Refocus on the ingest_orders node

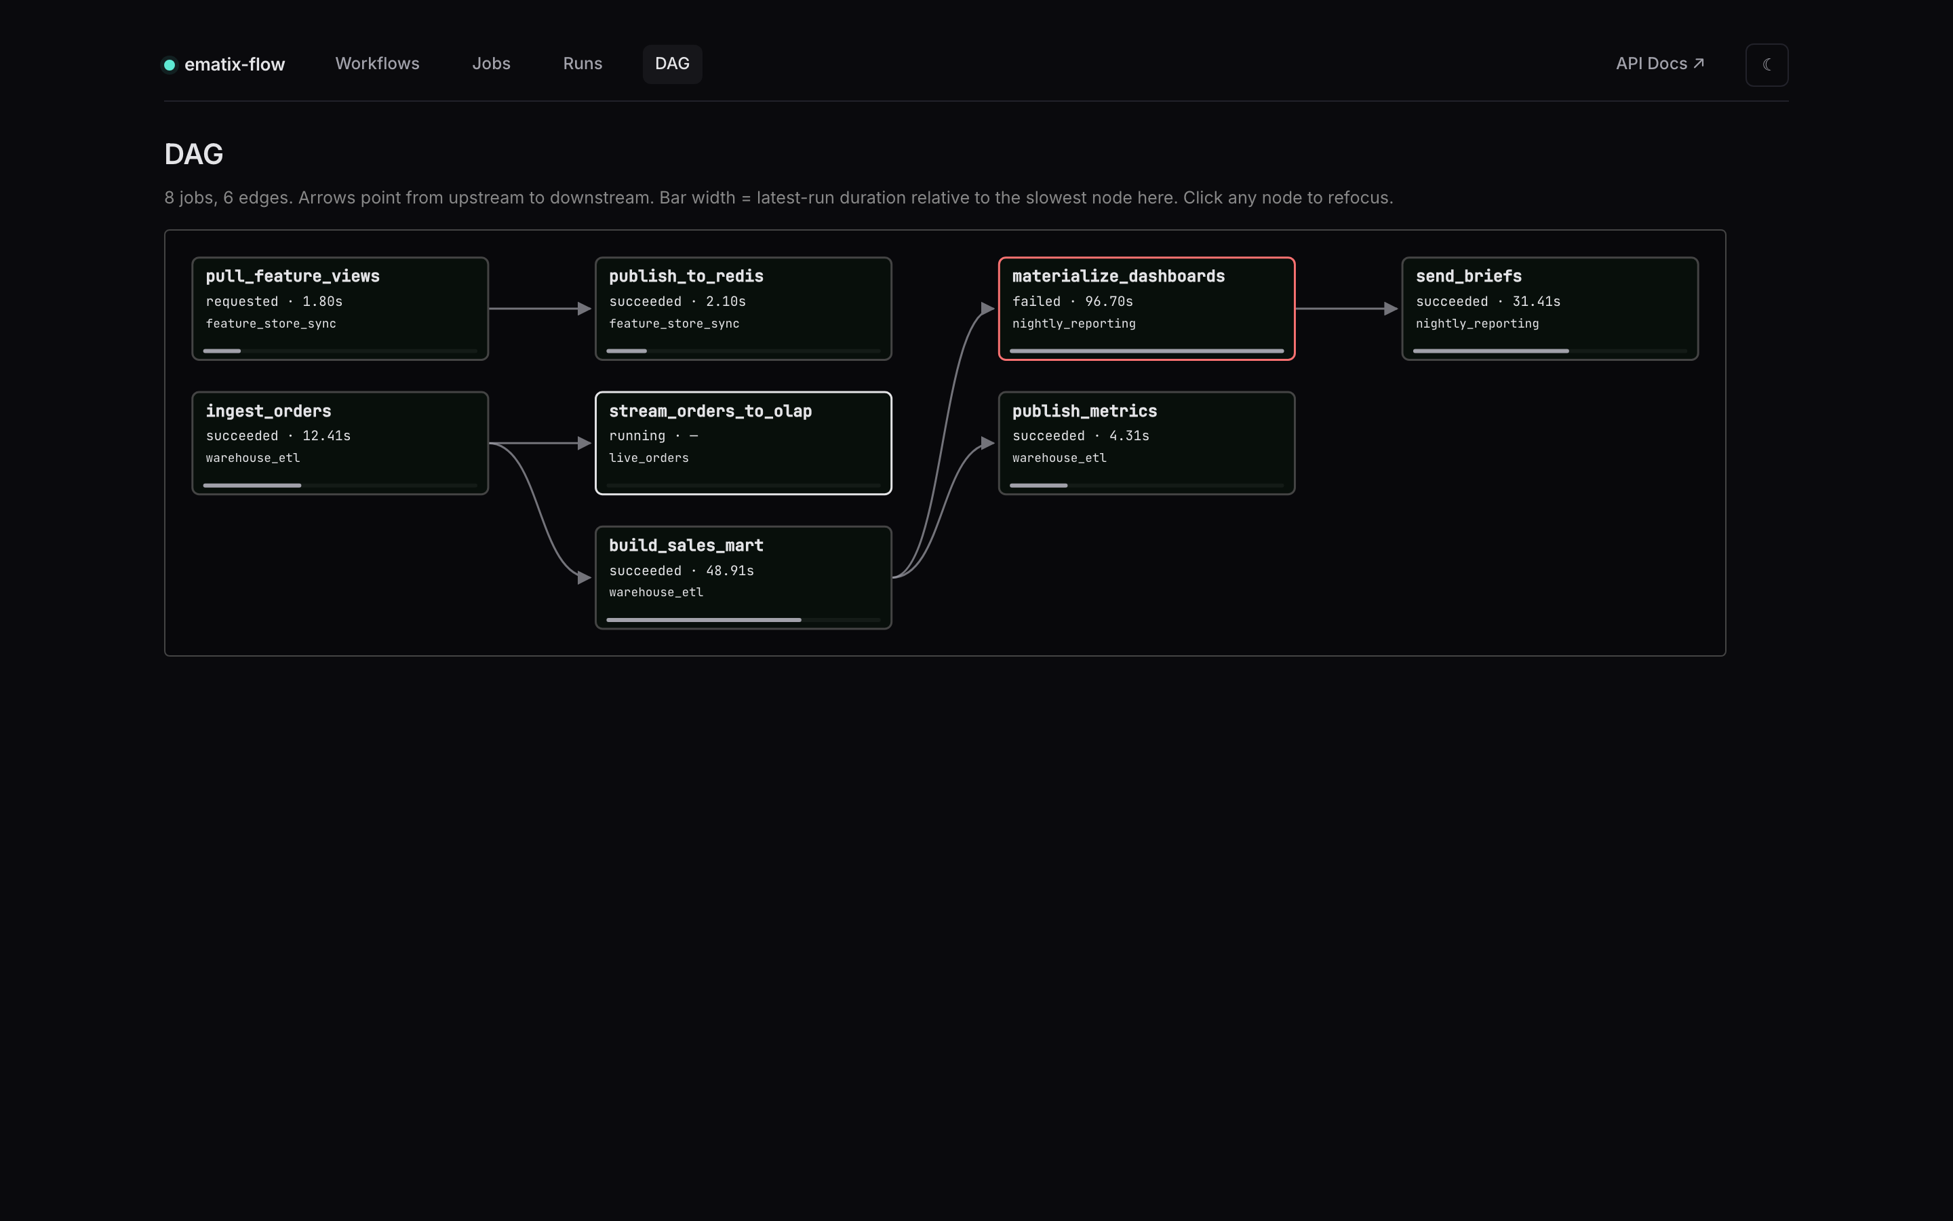coord(340,444)
